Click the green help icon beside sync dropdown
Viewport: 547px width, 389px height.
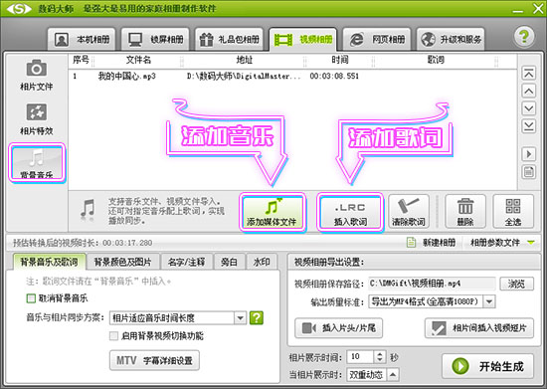tap(257, 317)
